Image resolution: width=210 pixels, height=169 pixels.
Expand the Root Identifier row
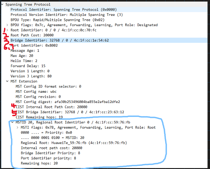point(7,30)
